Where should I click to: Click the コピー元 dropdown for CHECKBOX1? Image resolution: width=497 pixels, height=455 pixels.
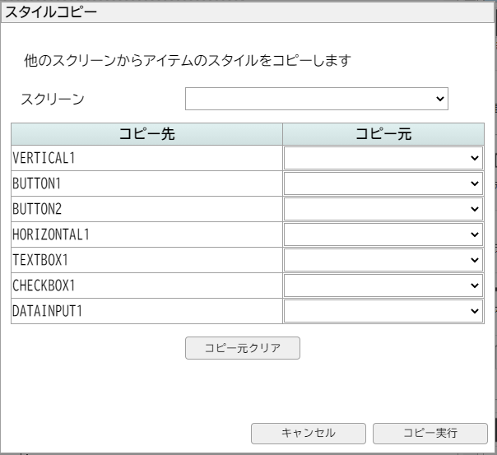point(383,286)
